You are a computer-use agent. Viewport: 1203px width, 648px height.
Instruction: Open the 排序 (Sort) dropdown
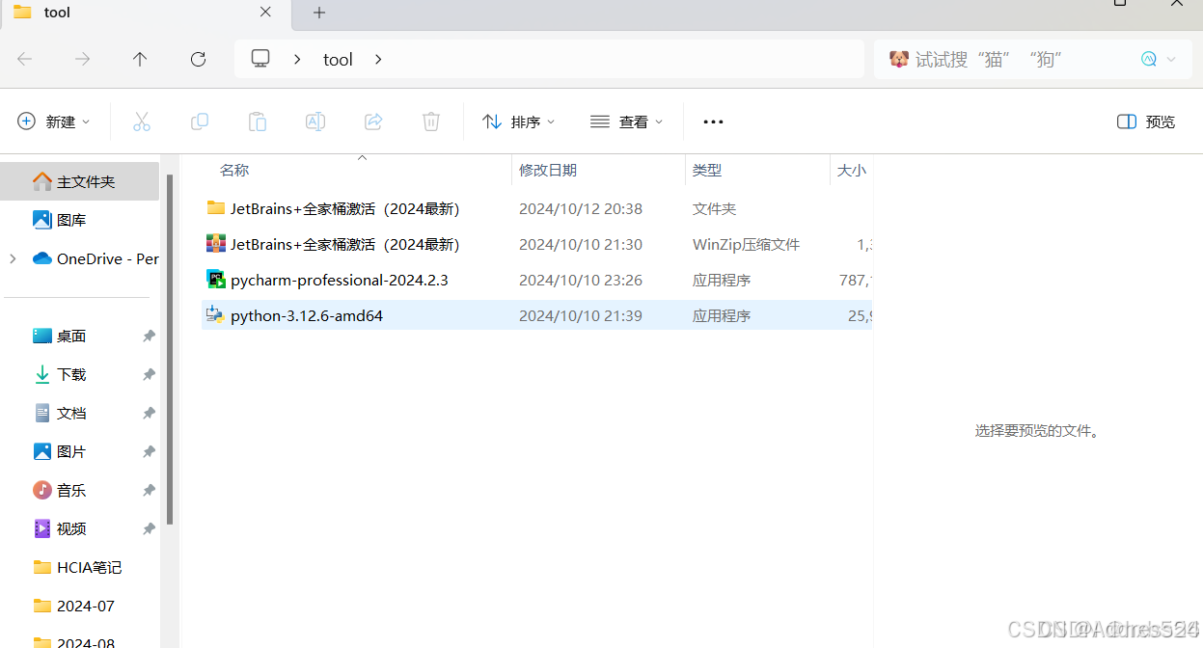coord(519,121)
